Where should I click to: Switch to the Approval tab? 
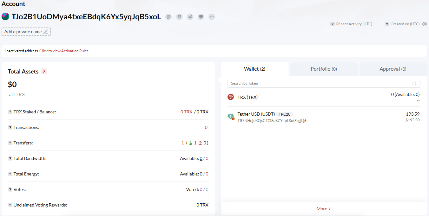393,69
